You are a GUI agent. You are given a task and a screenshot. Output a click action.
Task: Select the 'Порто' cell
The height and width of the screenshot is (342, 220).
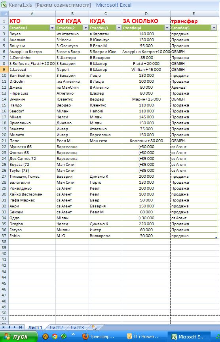[x=106, y=182]
